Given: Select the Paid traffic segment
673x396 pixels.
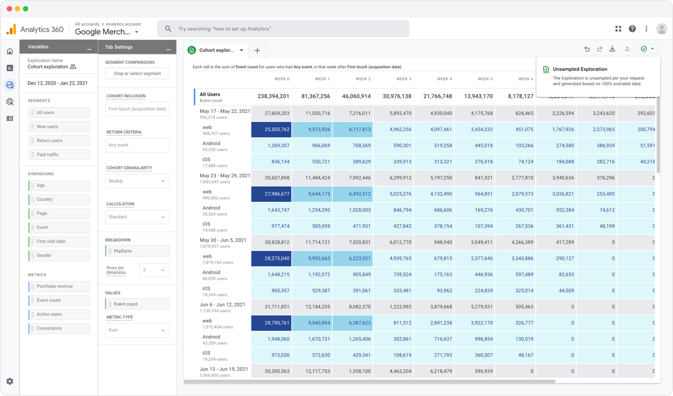Looking at the screenshot, I should 59,155.
